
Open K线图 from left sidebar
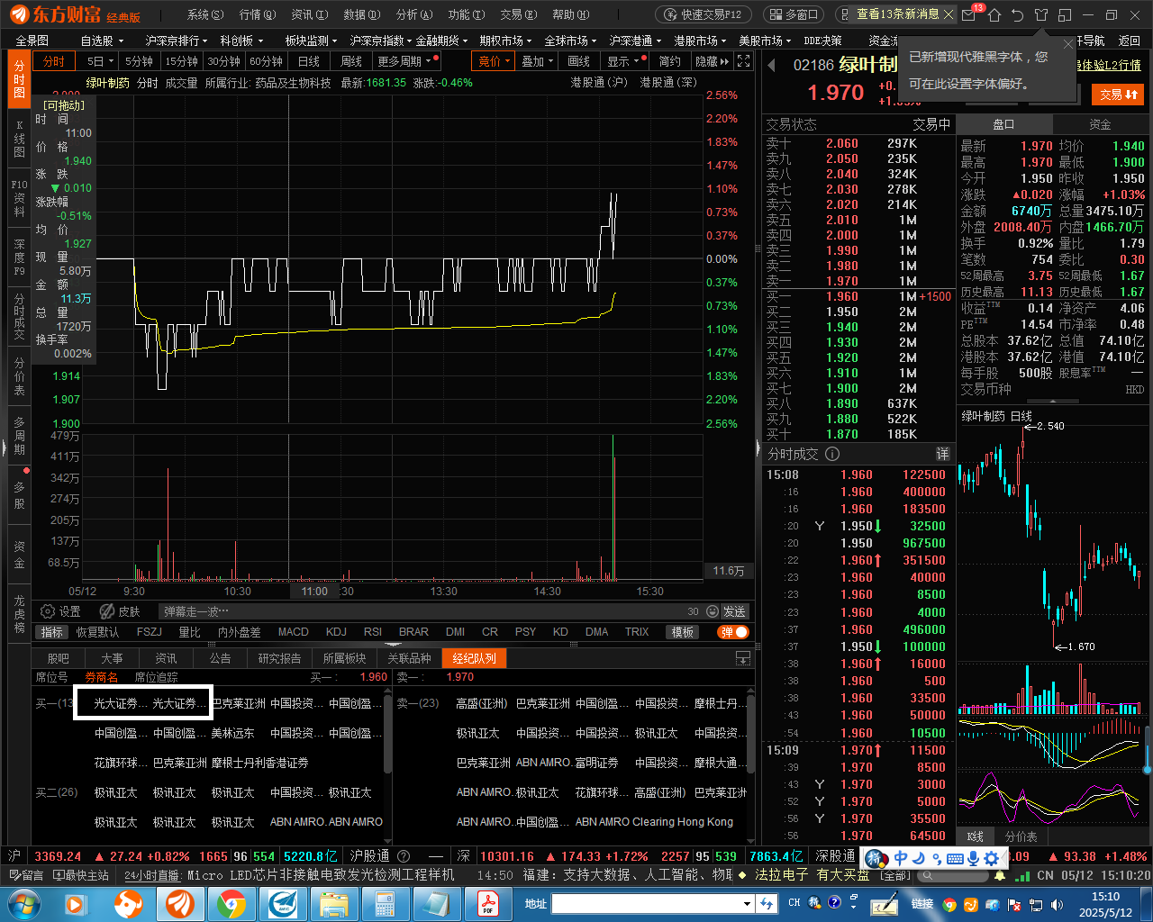pos(19,139)
